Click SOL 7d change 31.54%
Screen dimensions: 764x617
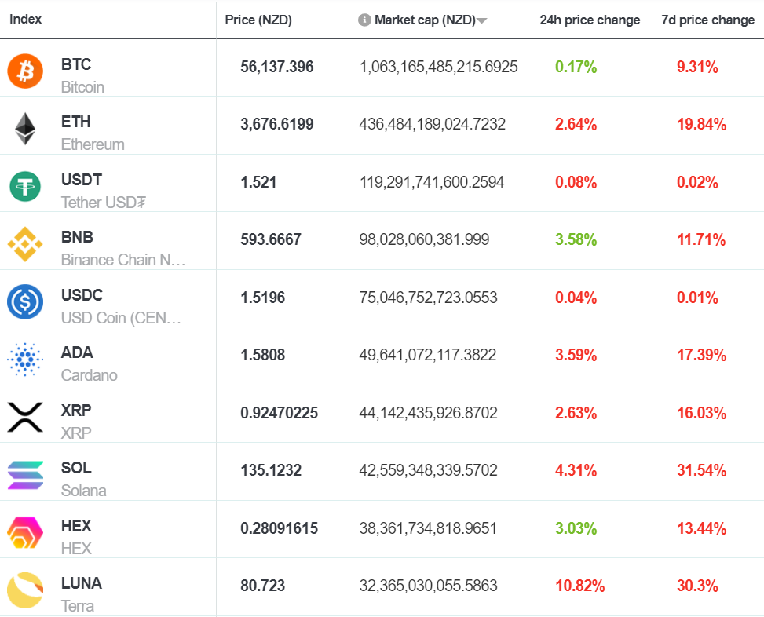[701, 470]
